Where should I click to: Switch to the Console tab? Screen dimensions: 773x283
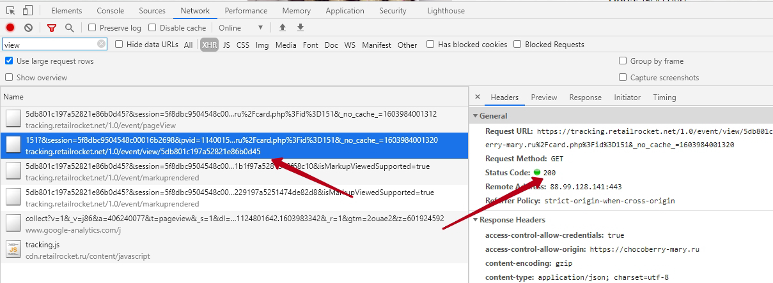[110, 11]
